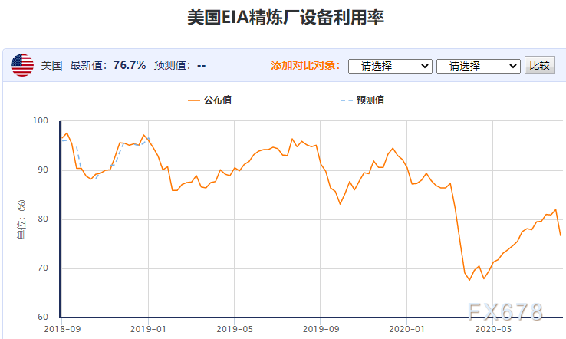566x339 pixels.
Task: Click the chart title 美国EIA精炼厂设备利用率
Action: click(285, 18)
